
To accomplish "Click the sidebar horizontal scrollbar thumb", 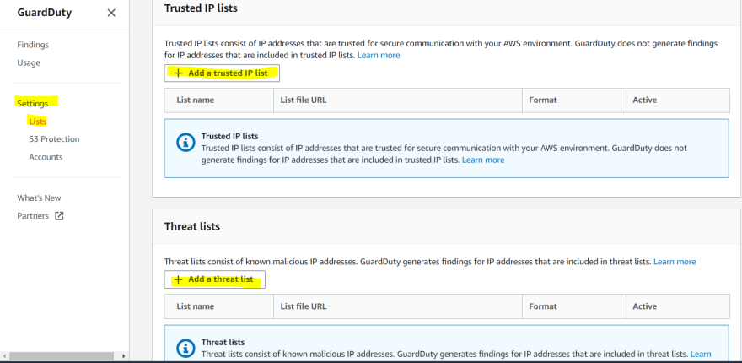I will (61, 356).
